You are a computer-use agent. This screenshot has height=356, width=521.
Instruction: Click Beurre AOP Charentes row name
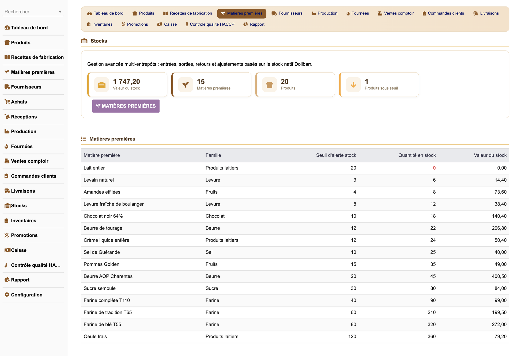[x=108, y=276]
